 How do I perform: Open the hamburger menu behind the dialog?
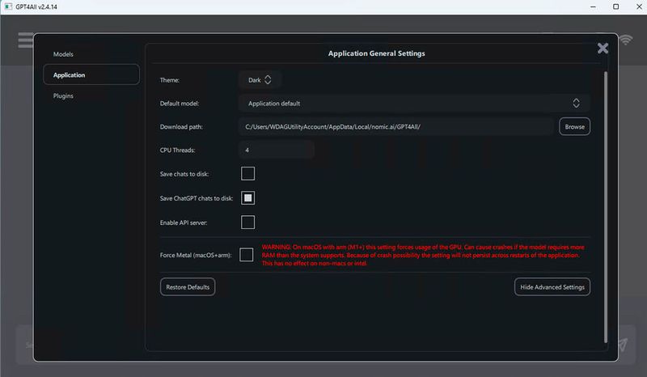click(26, 40)
